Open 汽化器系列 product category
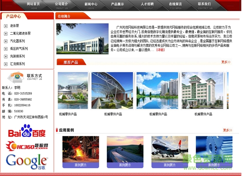242x176 pixels. (17, 41)
